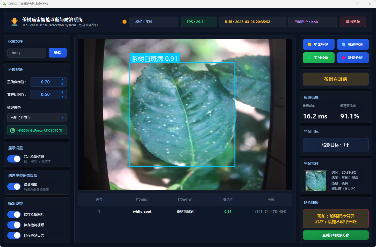Click the farmer logo icon in header
376x247 pixels.
pyautogui.click(x=15, y=22)
